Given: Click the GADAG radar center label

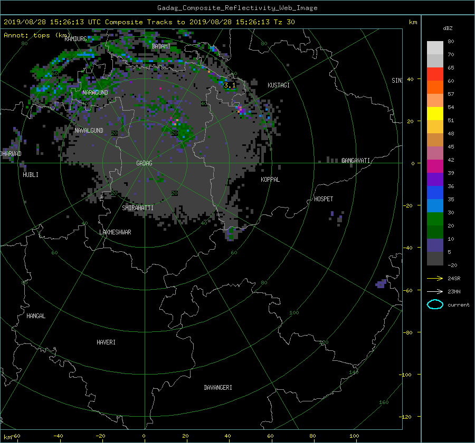Looking at the screenshot, I should coord(144,163).
